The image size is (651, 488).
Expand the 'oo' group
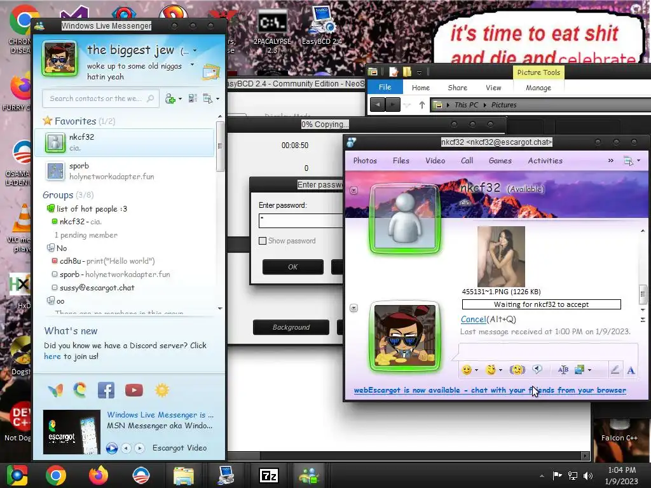pyautogui.click(x=56, y=301)
